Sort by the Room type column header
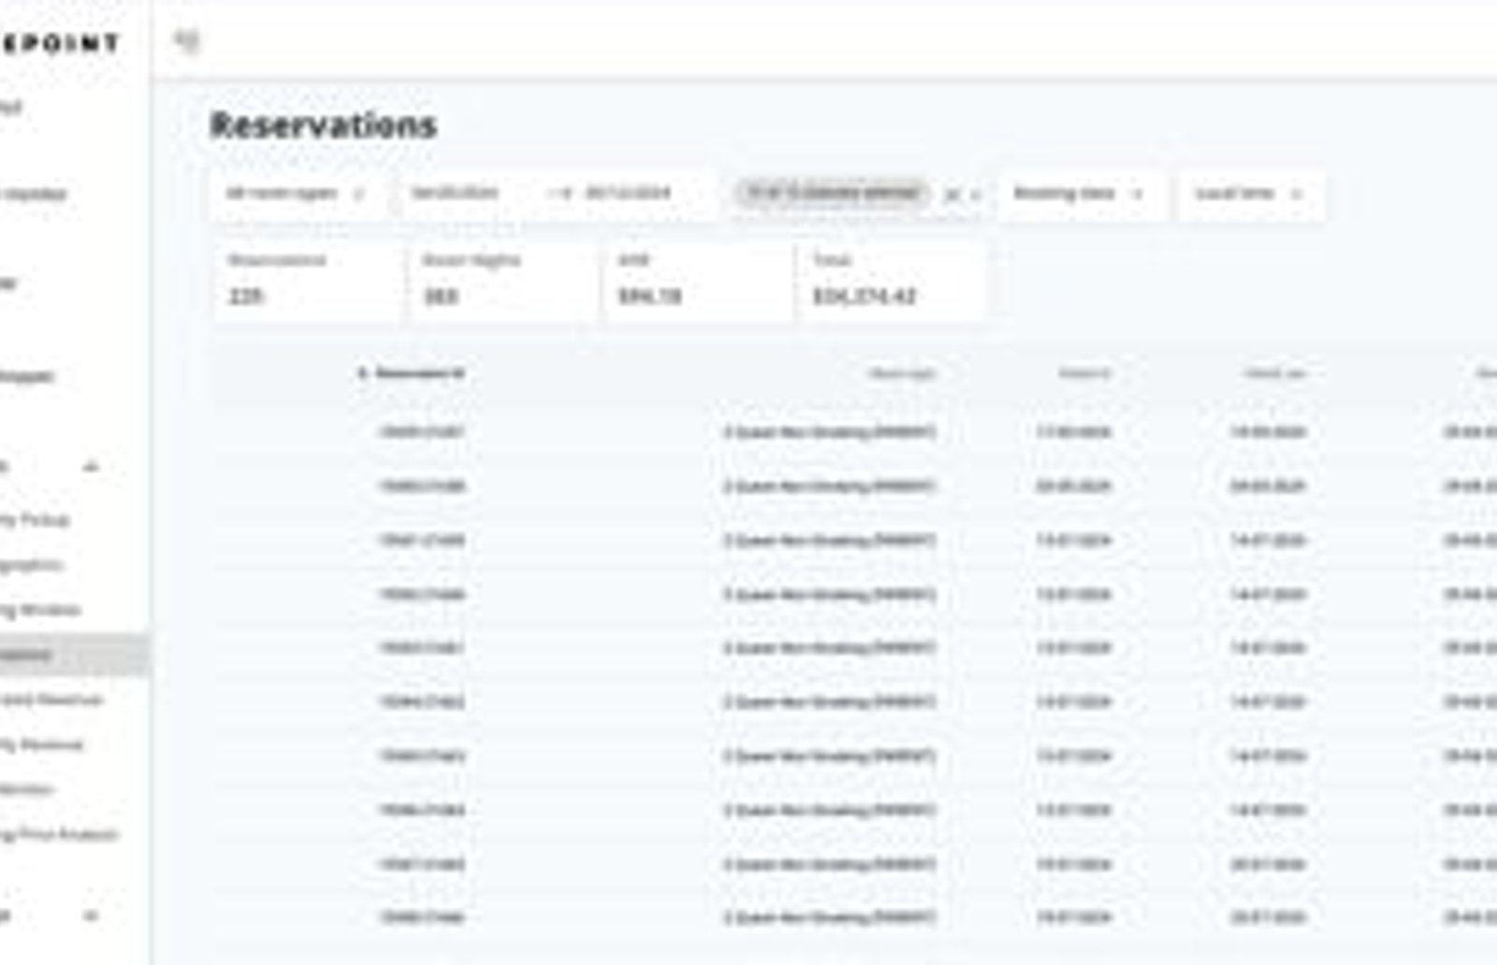The height and width of the screenshot is (965, 1497). point(902,374)
